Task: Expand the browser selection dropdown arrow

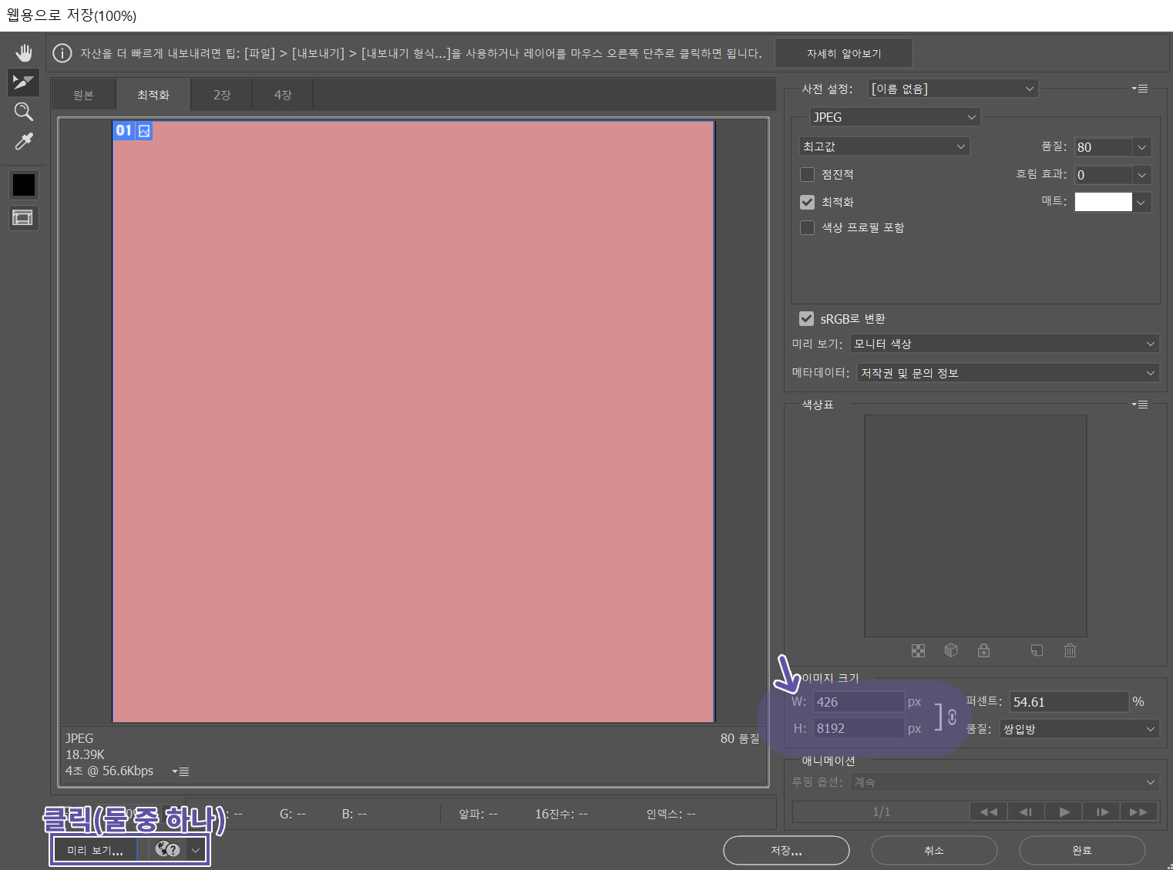Action: tap(196, 850)
